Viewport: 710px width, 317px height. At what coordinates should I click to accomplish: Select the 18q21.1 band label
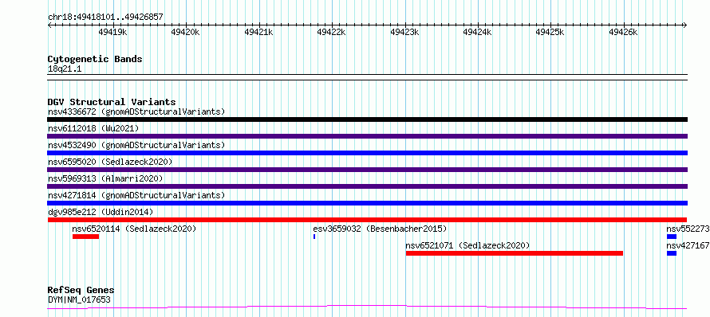pyautogui.click(x=65, y=69)
